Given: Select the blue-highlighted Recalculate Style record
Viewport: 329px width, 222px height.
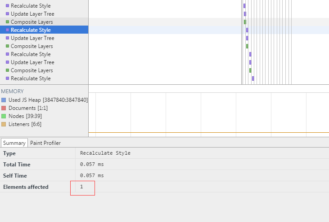Looking at the screenshot, I should click(x=44, y=30).
